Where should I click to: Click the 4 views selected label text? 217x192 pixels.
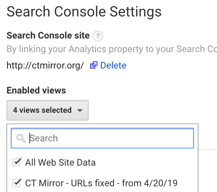pyautogui.click(x=42, y=110)
